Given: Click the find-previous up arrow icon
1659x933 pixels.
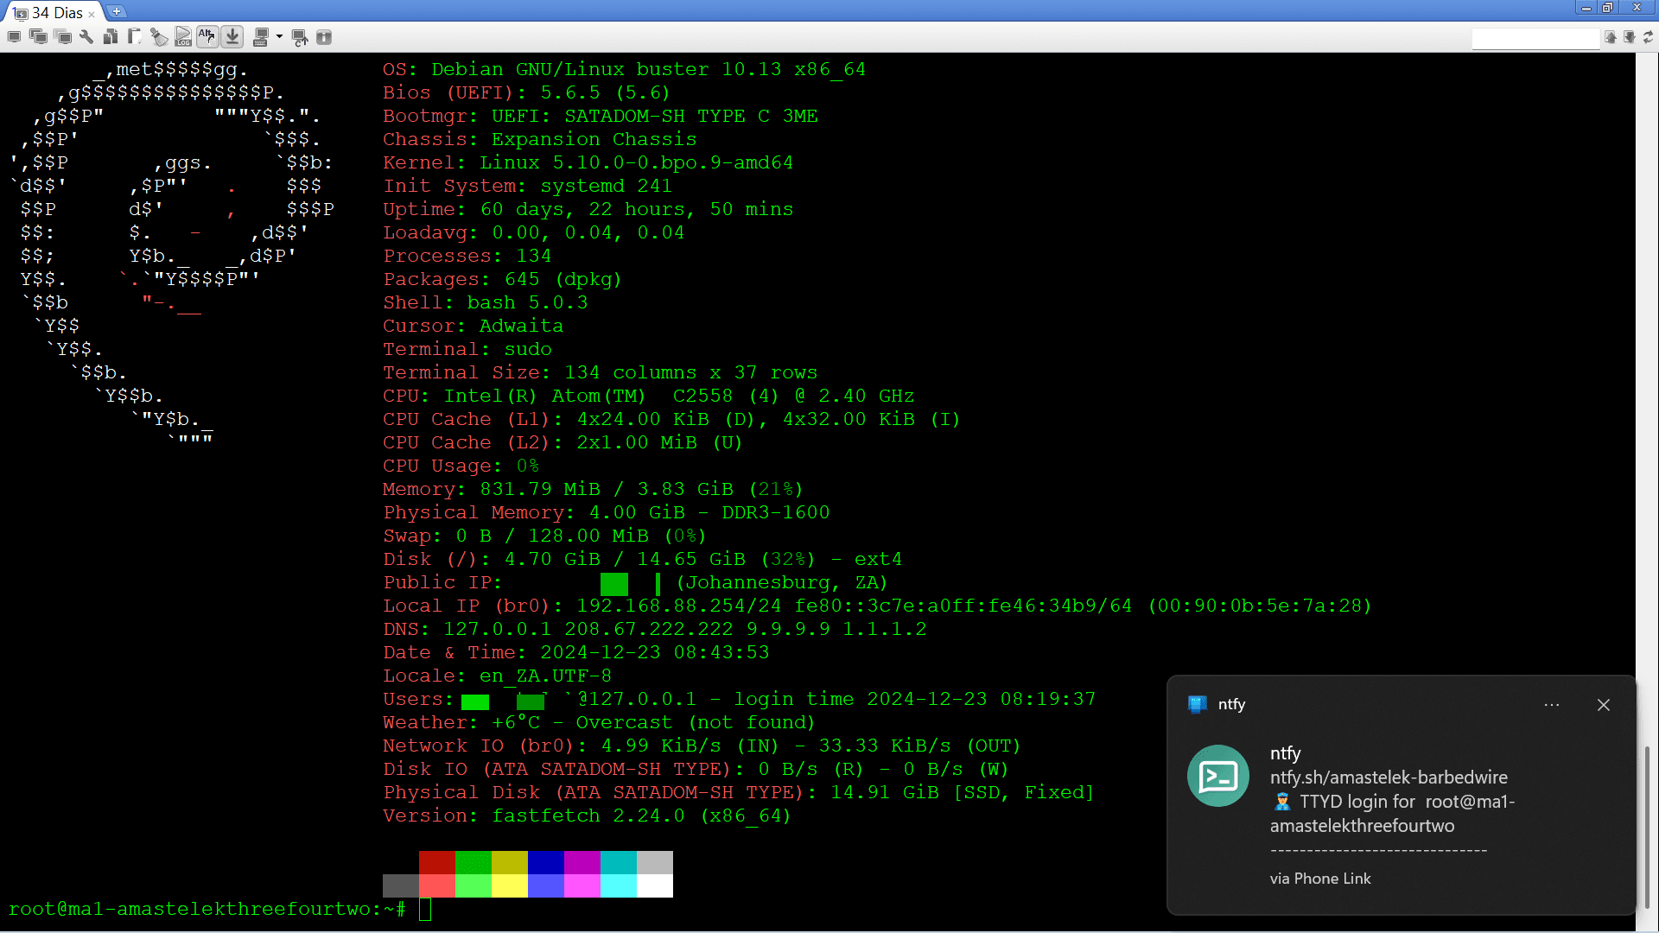Looking at the screenshot, I should coord(1611,38).
